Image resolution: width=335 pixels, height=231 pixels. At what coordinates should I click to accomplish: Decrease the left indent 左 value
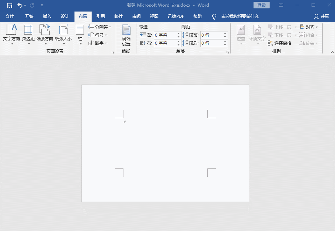coord(179,37)
